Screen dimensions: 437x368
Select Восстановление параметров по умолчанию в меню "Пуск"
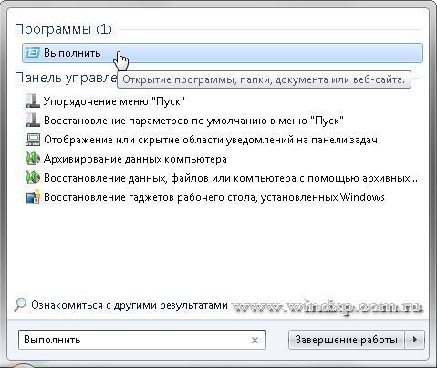pyautogui.click(x=193, y=121)
